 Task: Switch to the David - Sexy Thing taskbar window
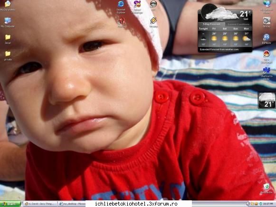(40, 204)
